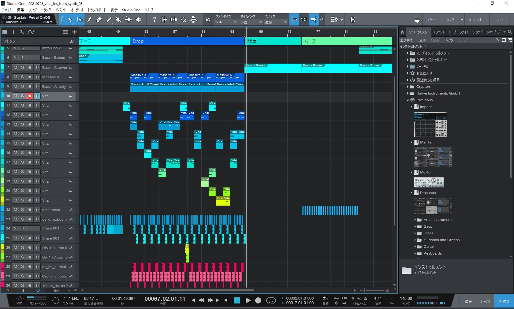Open Song Setup gear icon in transport
The image size is (514, 309).
click(x=336, y=303)
